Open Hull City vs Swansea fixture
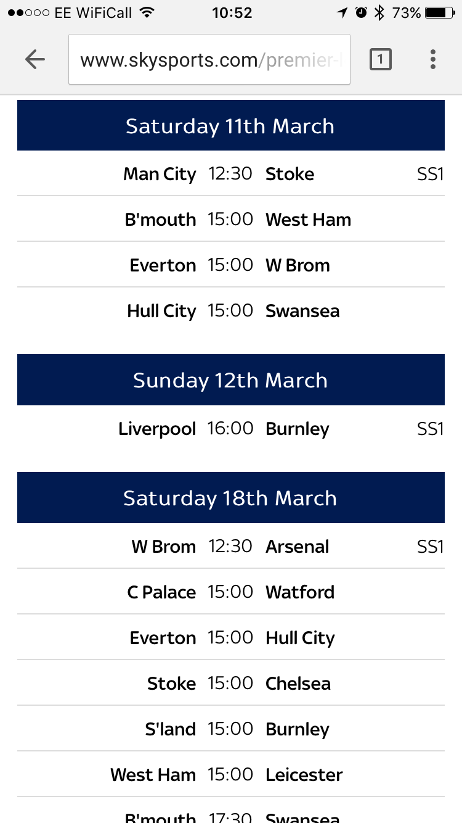Image resolution: width=462 pixels, height=823 pixels. pyautogui.click(x=231, y=310)
